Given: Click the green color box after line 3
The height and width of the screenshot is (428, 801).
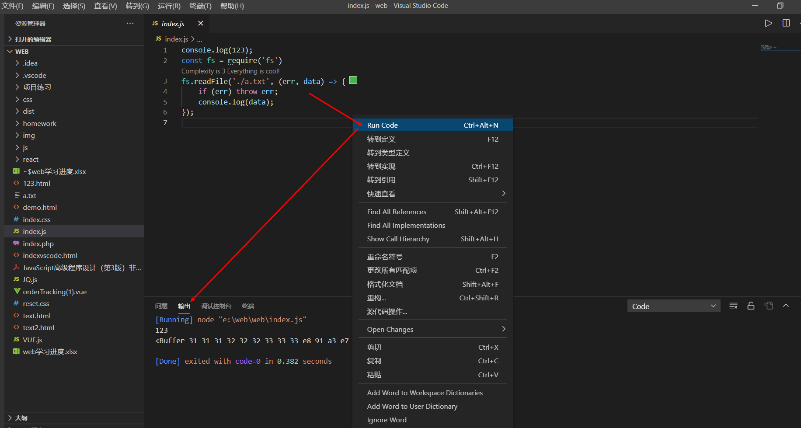Looking at the screenshot, I should [353, 80].
